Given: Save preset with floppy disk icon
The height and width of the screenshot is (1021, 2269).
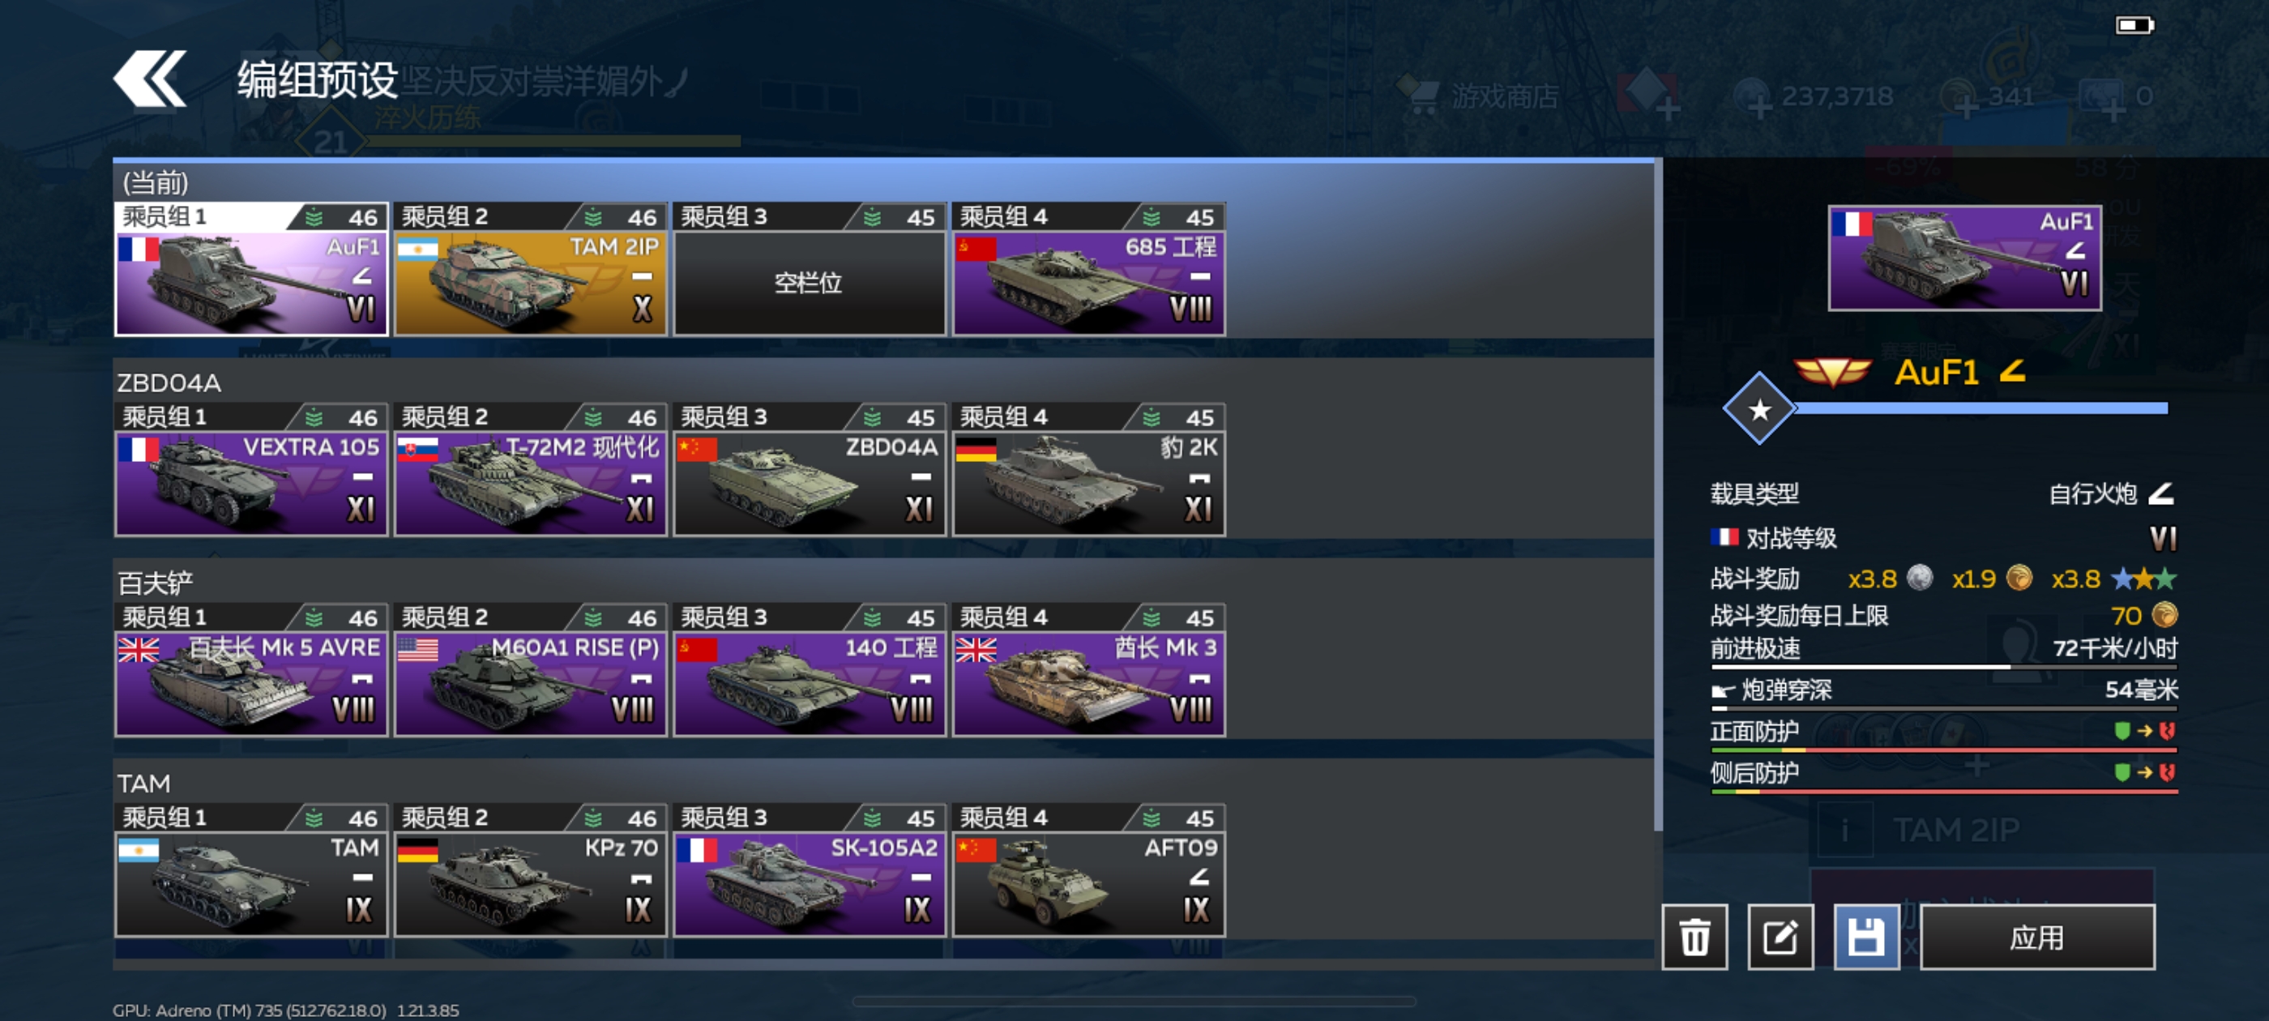Looking at the screenshot, I should pos(1865,937).
